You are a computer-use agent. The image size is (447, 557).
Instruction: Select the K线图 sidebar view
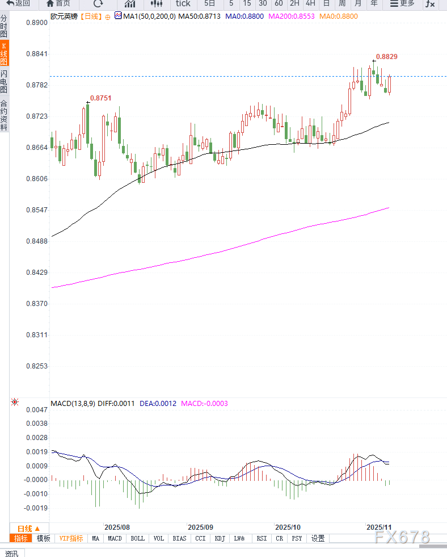tap(4, 53)
